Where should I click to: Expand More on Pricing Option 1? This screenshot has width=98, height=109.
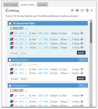pos(82,60)
